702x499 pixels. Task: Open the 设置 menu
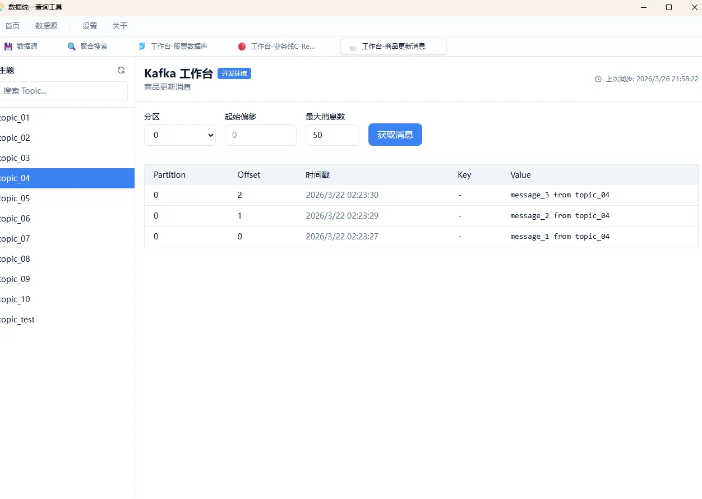click(90, 26)
